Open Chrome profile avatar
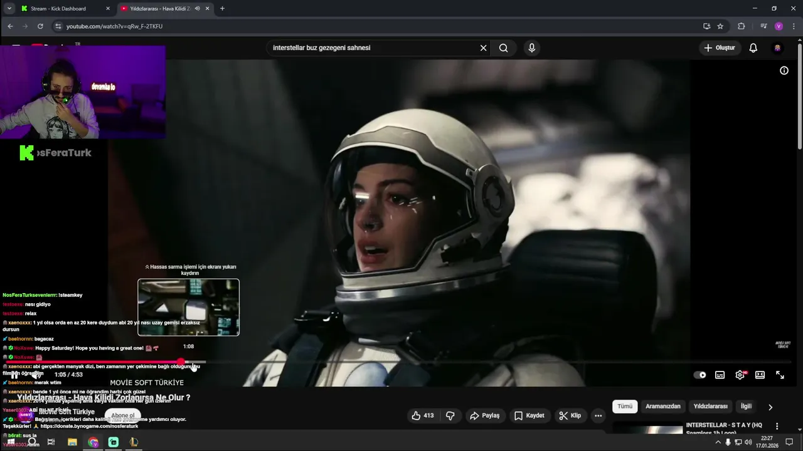Screen dimensions: 803x451 [779, 26]
